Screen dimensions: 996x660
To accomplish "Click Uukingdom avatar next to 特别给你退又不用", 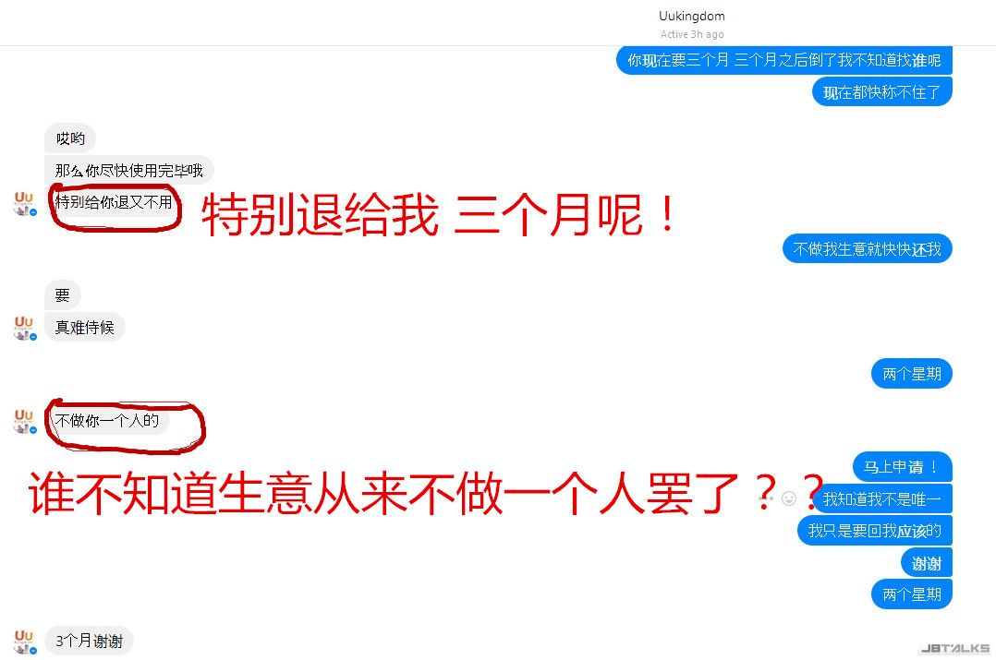I will (25, 203).
